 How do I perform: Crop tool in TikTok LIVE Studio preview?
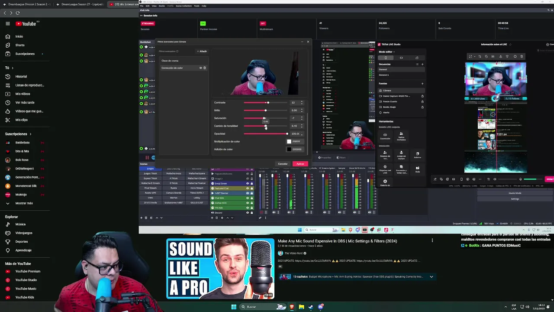(480, 56)
